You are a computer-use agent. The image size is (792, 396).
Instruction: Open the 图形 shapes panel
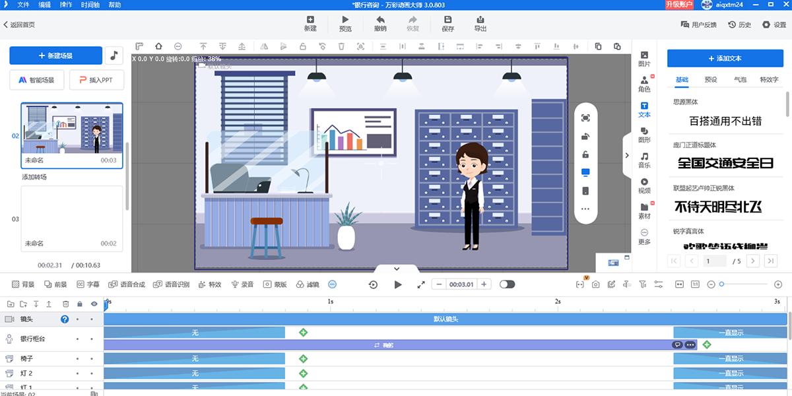pyautogui.click(x=644, y=135)
